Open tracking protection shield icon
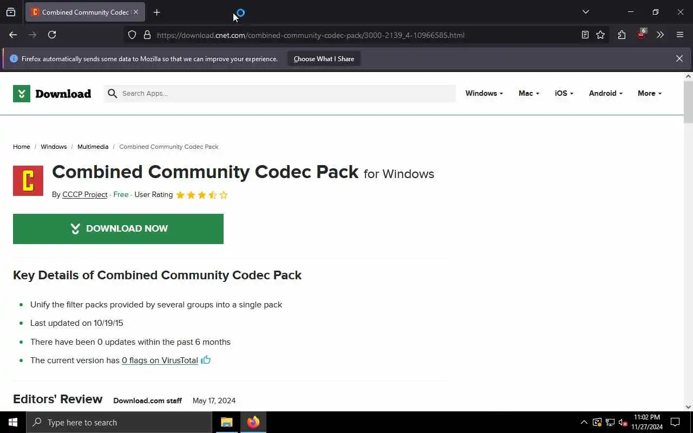This screenshot has height=433, width=693. (x=132, y=35)
